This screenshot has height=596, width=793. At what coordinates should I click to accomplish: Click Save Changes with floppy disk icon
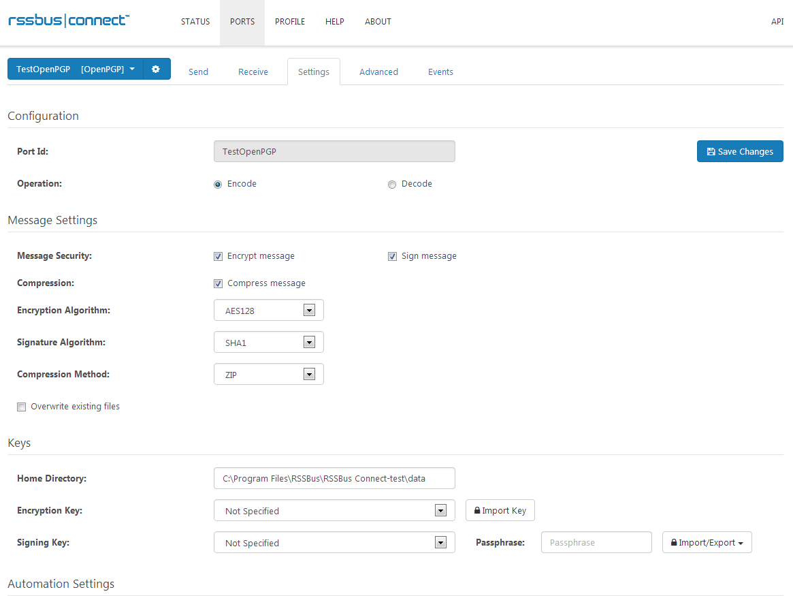[739, 151]
